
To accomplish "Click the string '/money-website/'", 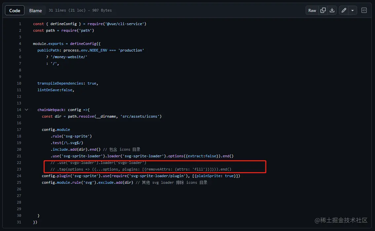I will (69, 57).
